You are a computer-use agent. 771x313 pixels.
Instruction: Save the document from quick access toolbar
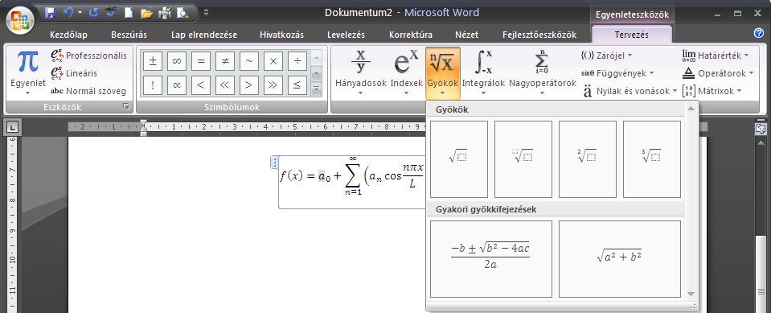[x=50, y=13]
